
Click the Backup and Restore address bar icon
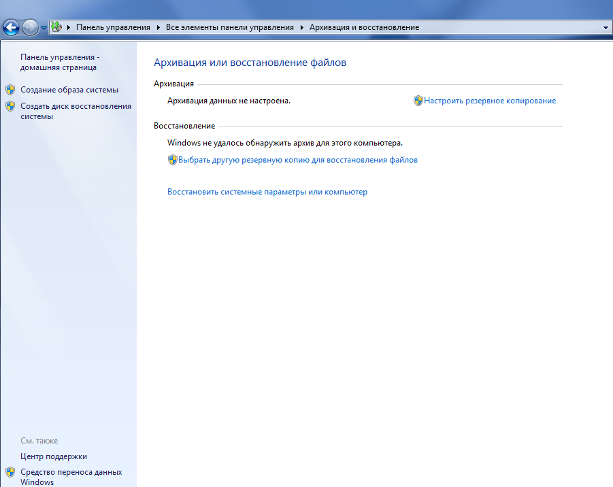tap(56, 27)
